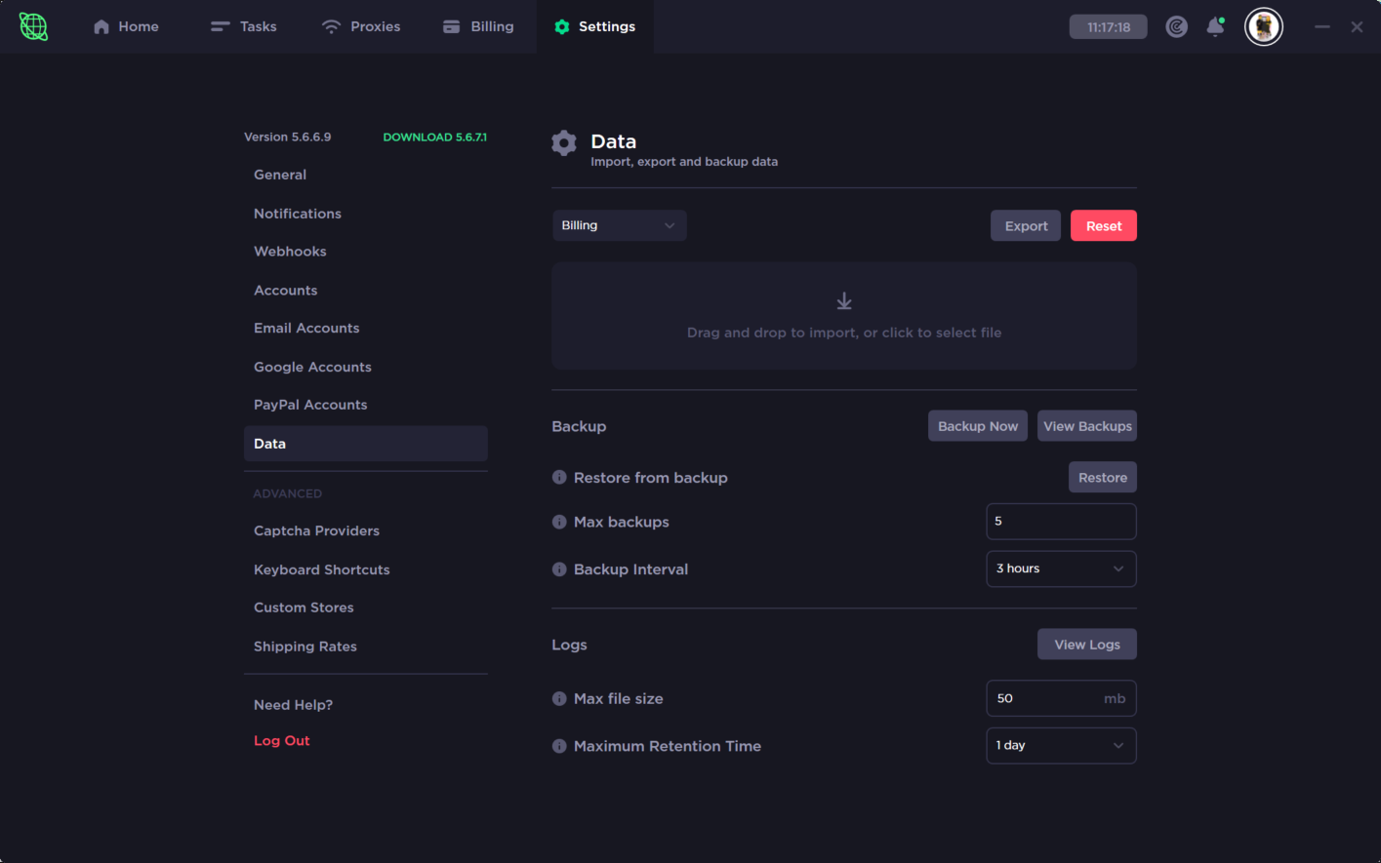This screenshot has width=1381, height=863.
Task: Expand the Maximum Retention Time dropdown
Action: click(1061, 745)
